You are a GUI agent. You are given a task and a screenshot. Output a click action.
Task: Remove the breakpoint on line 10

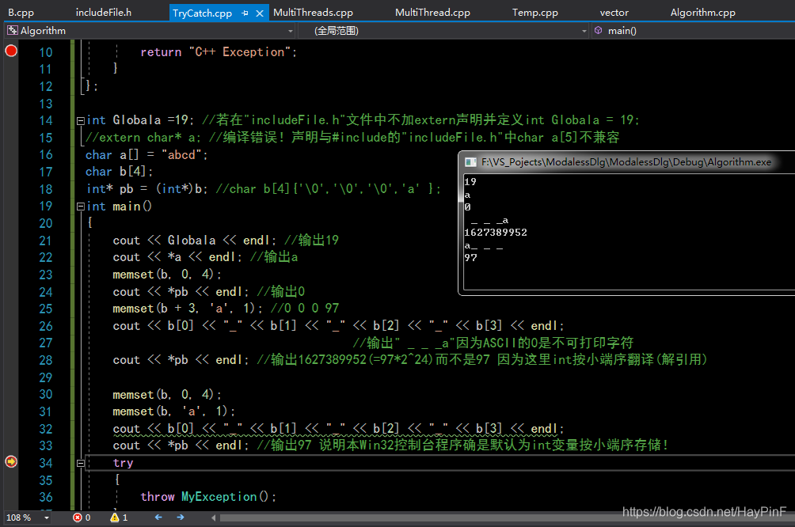click(x=11, y=51)
